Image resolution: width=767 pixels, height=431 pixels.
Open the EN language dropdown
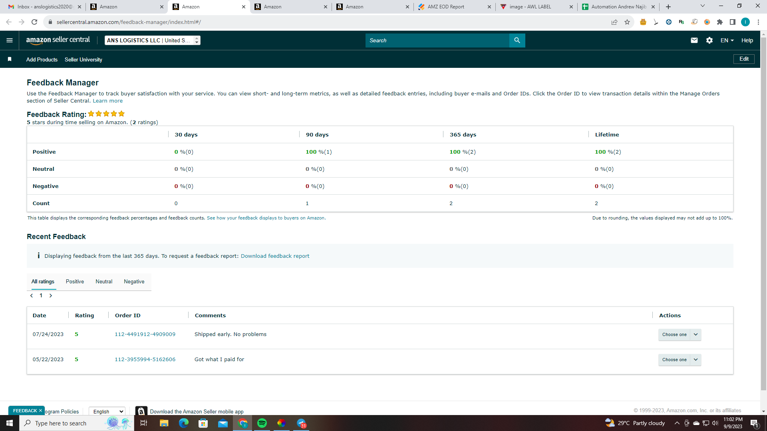(727, 40)
